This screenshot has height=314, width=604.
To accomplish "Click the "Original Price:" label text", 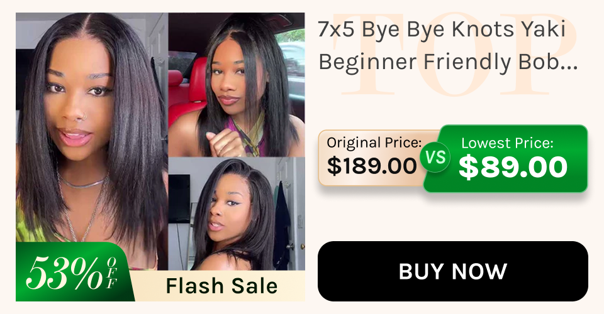I will pyautogui.click(x=374, y=143).
